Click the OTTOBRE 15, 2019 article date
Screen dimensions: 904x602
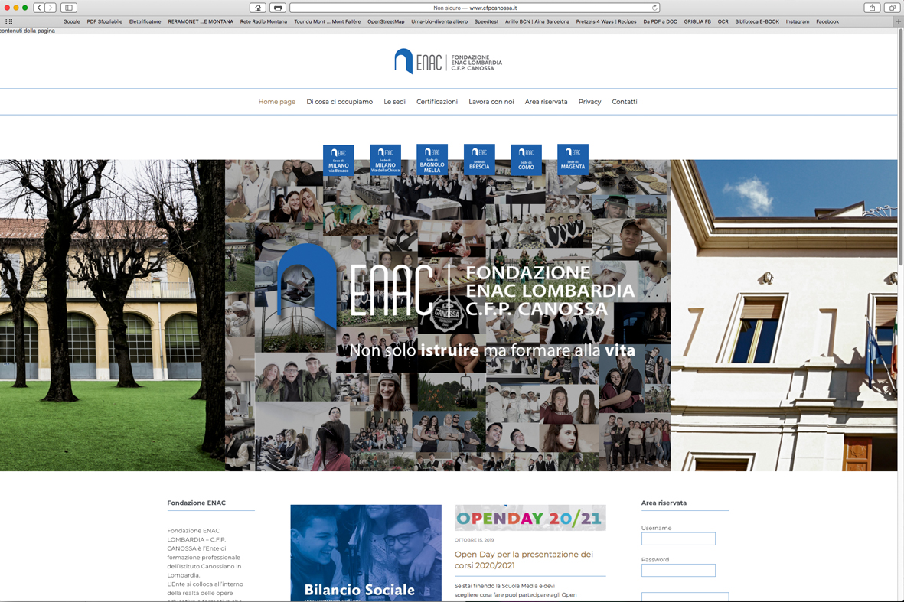point(474,540)
